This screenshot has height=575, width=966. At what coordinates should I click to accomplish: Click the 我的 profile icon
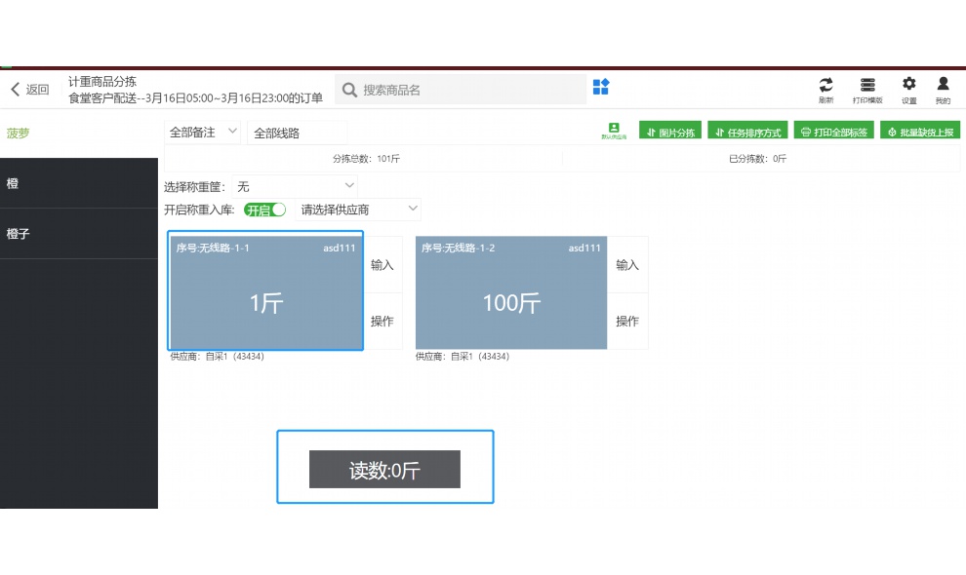click(x=943, y=88)
